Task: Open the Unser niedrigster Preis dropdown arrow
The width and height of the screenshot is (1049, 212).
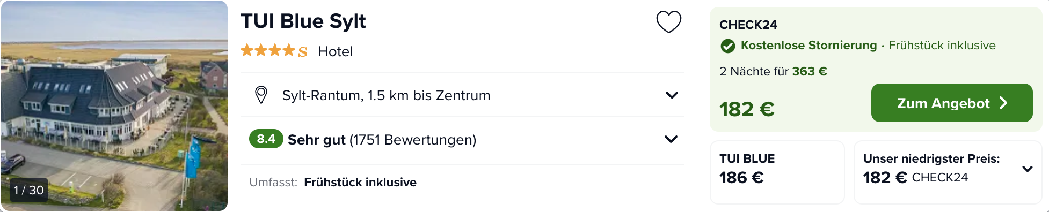Action: coord(1028,169)
